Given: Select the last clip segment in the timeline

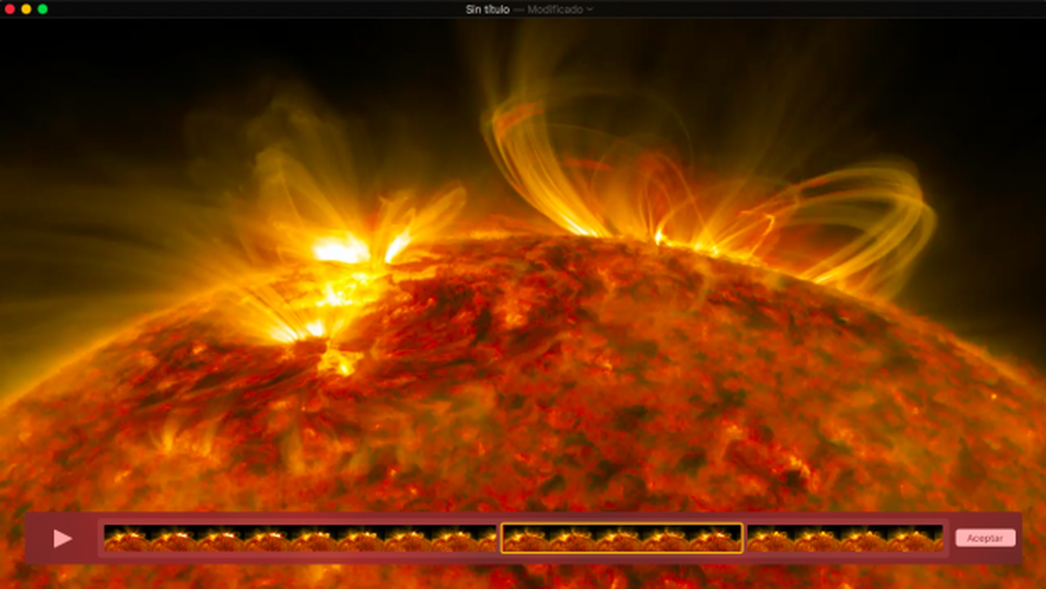Looking at the screenshot, I should tap(845, 538).
